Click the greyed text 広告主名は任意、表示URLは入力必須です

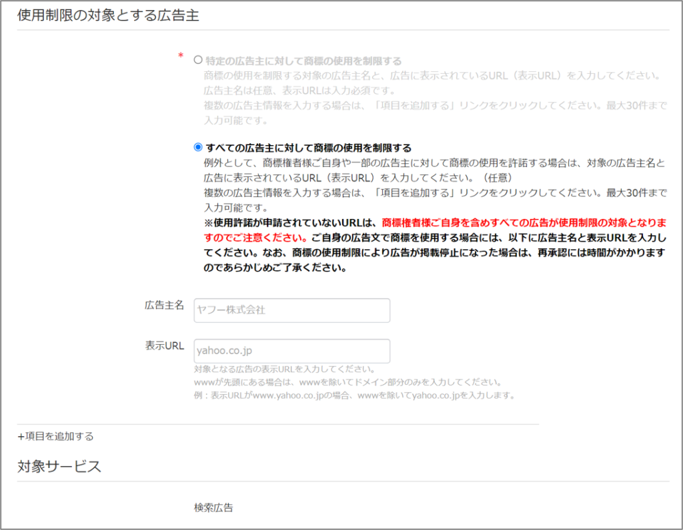click(x=299, y=91)
